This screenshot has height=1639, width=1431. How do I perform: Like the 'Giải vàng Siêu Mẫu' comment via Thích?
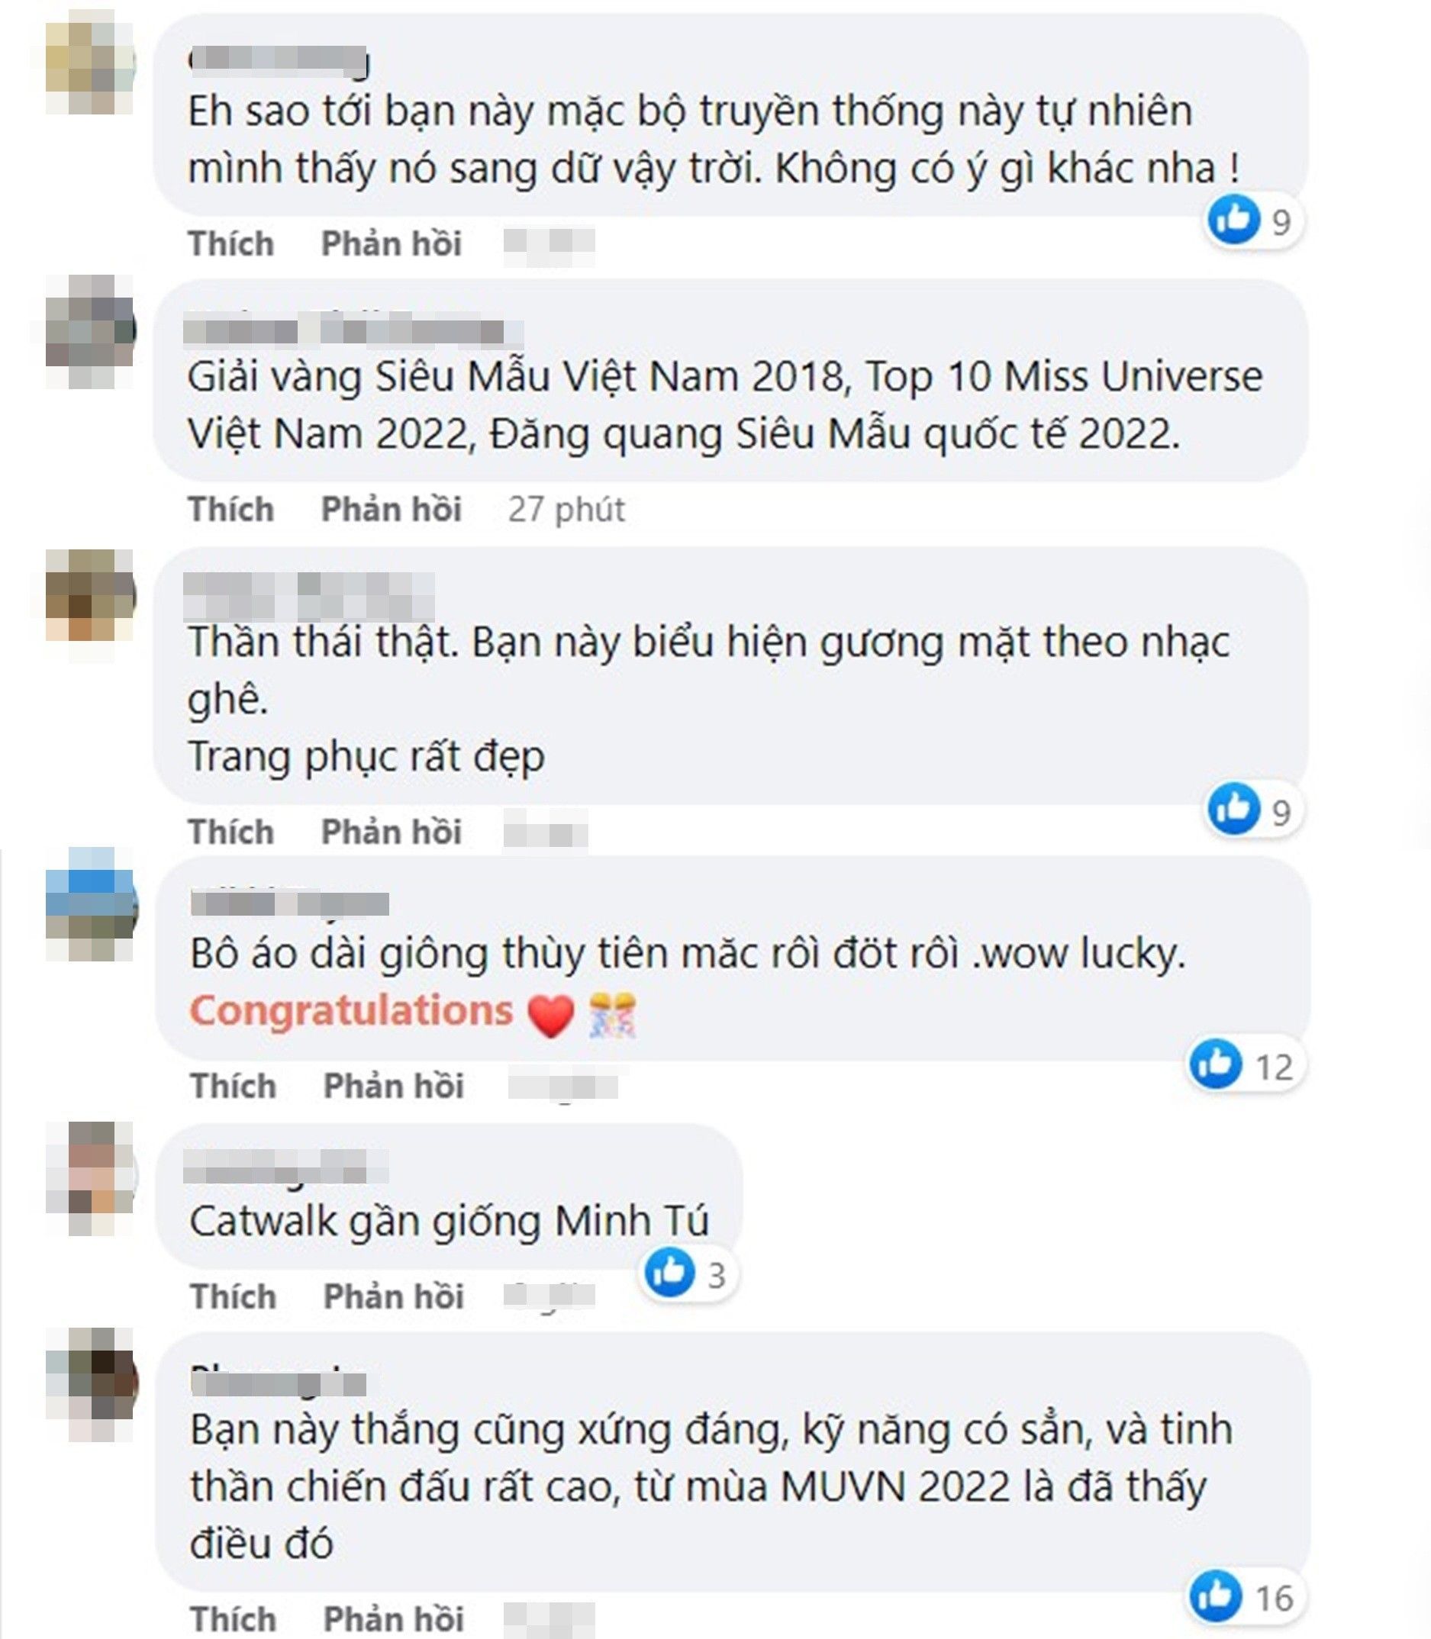coord(231,510)
